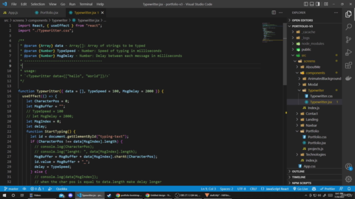This screenshot has width=355, height=199.
Task: Open Explorer panel More Actions ellipsis
Action: pyautogui.click(x=336, y=13)
